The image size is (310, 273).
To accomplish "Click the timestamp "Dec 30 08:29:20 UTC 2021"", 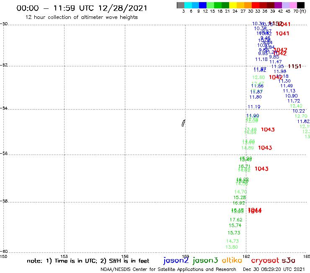I will (274, 269).
